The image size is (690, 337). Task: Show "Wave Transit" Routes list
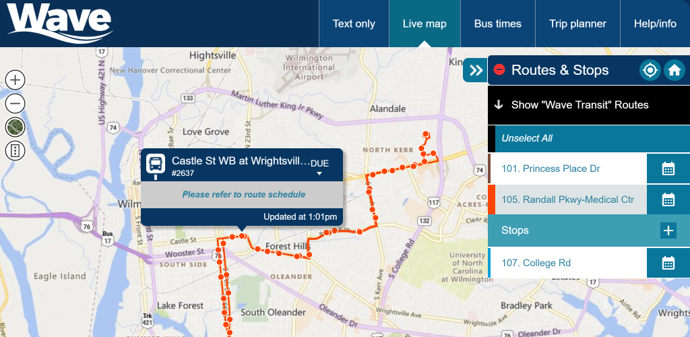click(x=589, y=104)
